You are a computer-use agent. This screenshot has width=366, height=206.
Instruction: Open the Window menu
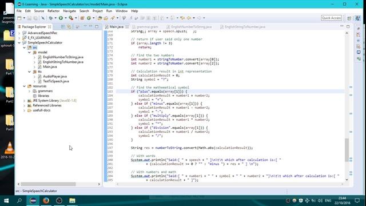(x=121, y=11)
